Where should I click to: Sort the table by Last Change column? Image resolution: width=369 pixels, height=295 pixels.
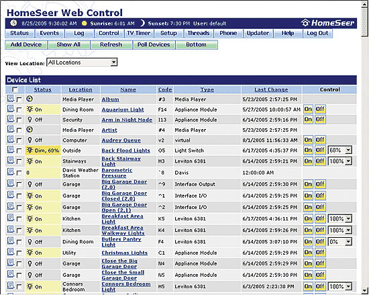[271, 89]
